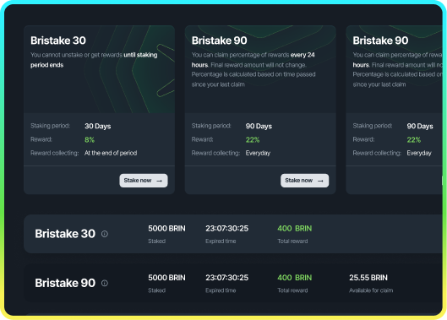Open the partially visible third Bristake 90 card

pos(394,110)
